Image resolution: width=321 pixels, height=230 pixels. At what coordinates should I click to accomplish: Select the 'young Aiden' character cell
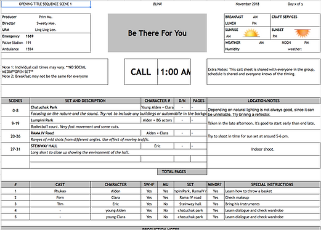[116, 210]
